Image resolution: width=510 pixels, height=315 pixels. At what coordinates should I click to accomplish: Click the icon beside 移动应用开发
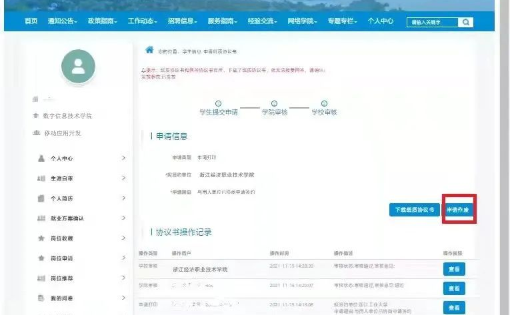(x=37, y=133)
